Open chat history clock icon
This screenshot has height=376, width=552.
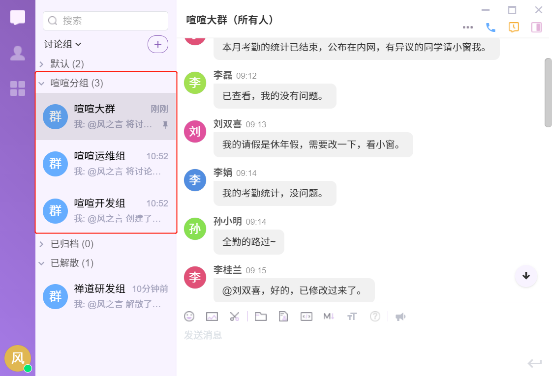(514, 28)
